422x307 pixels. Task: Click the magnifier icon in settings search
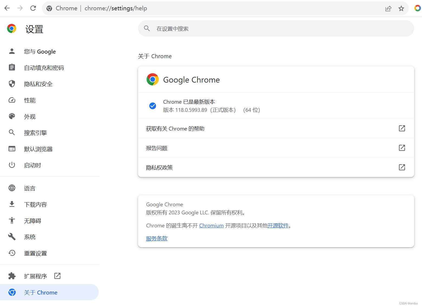point(147,28)
